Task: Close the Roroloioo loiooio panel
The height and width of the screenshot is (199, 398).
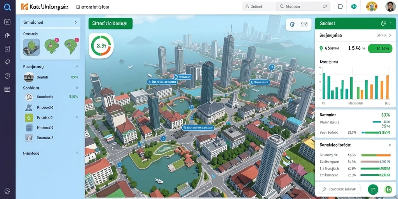Action: [390, 145]
